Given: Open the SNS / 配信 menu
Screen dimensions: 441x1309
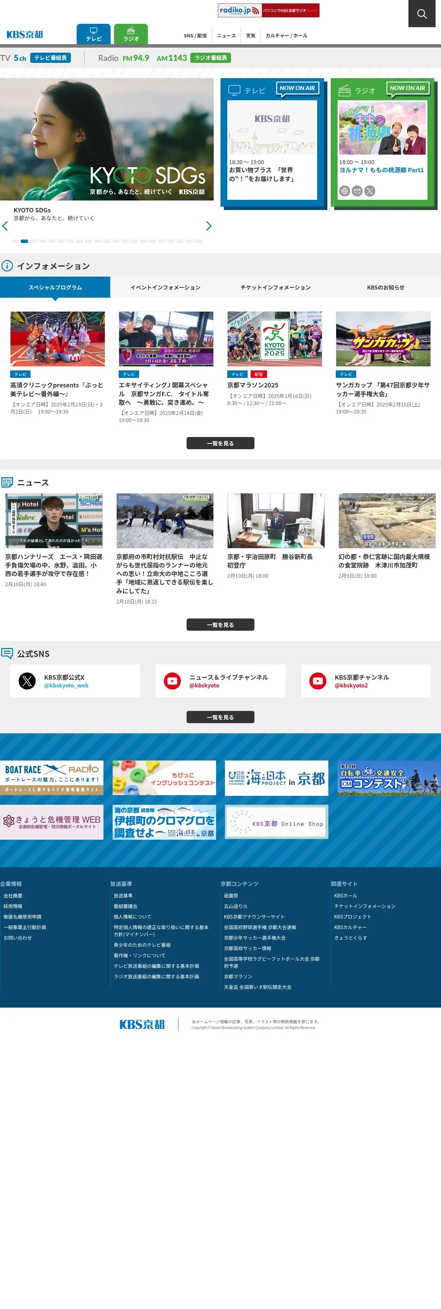Looking at the screenshot, I should [x=195, y=36].
